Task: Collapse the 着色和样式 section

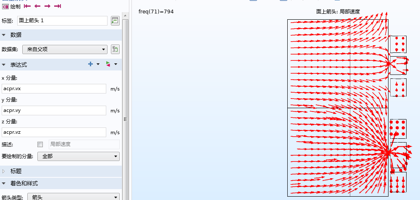Action: click(4, 183)
